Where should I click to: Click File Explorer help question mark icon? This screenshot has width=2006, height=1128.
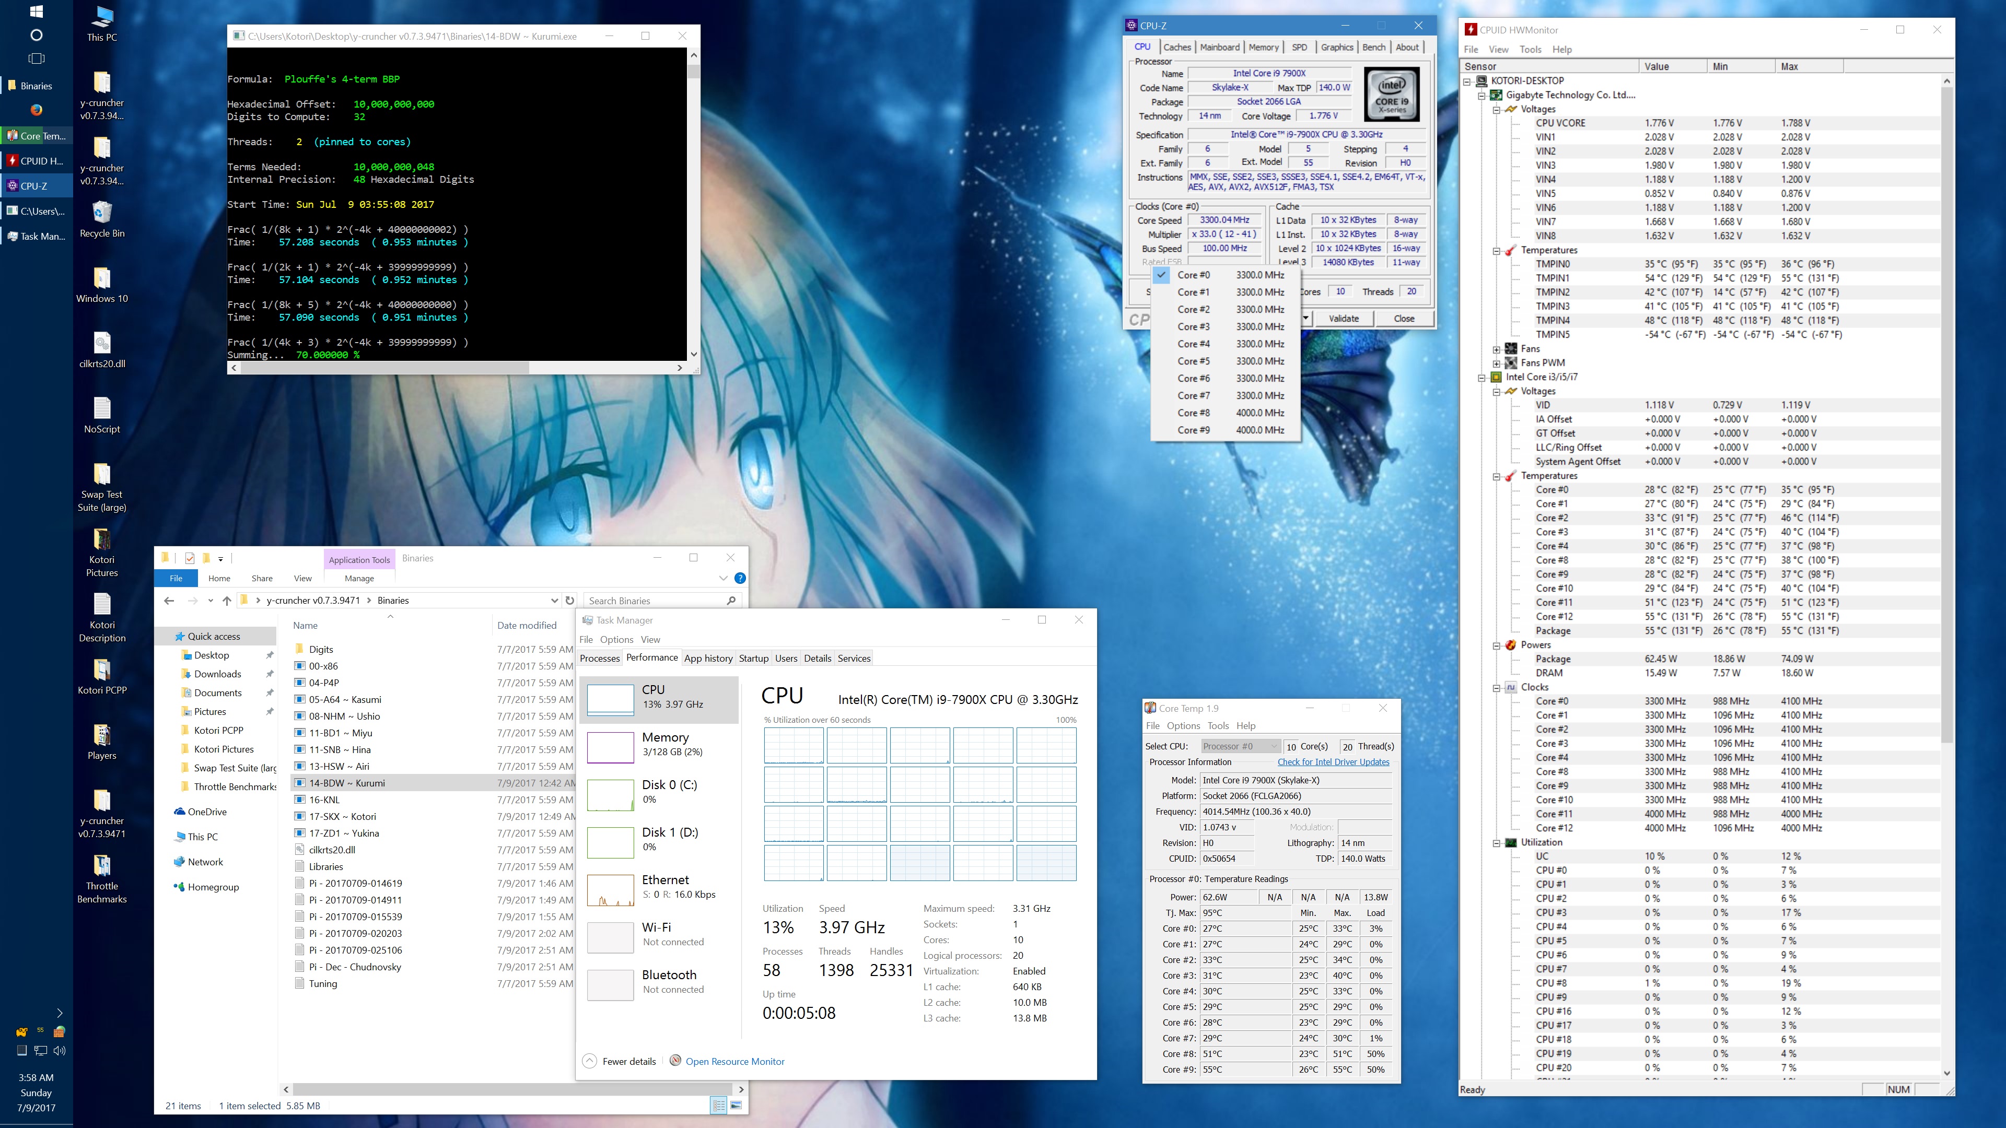point(740,579)
